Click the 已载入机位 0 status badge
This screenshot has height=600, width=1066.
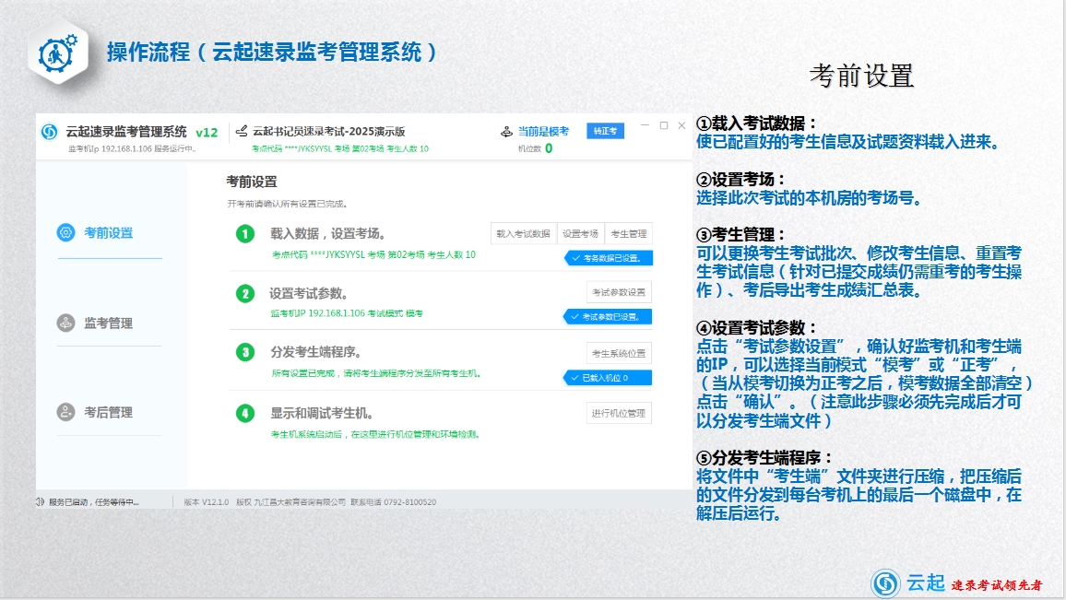607,378
